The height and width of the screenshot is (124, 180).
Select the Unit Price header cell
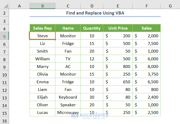pos(118,28)
